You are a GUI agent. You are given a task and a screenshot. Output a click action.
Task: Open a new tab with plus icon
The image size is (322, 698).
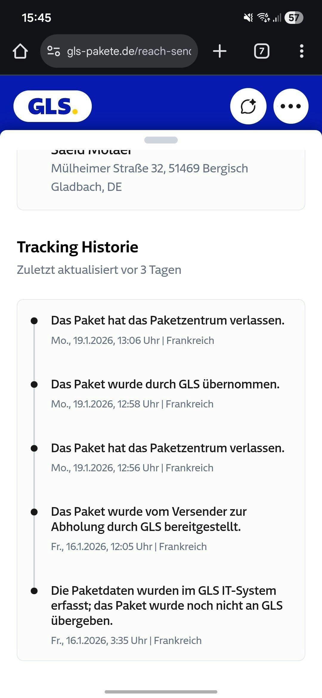click(x=220, y=51)
